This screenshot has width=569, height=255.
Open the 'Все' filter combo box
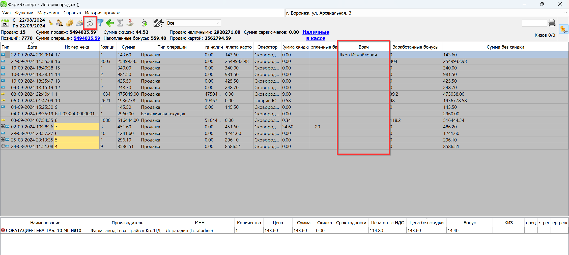click(x=193, y=23)
